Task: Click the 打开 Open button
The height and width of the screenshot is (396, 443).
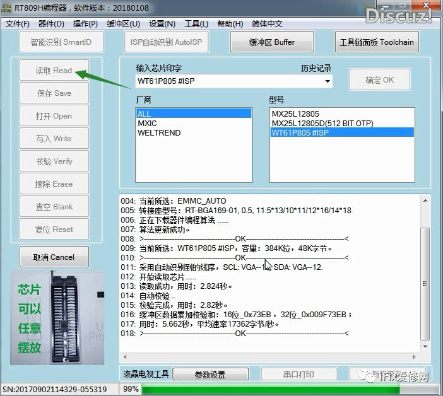Action: tap(54, 116)
